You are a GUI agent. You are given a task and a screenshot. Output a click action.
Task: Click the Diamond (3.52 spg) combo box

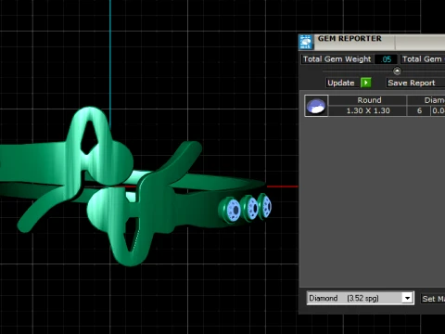tap(360, 298)
